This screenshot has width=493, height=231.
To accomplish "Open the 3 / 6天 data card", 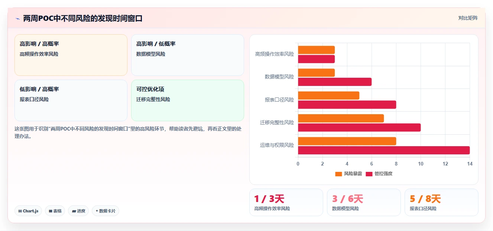I will [x=364, y=202].
